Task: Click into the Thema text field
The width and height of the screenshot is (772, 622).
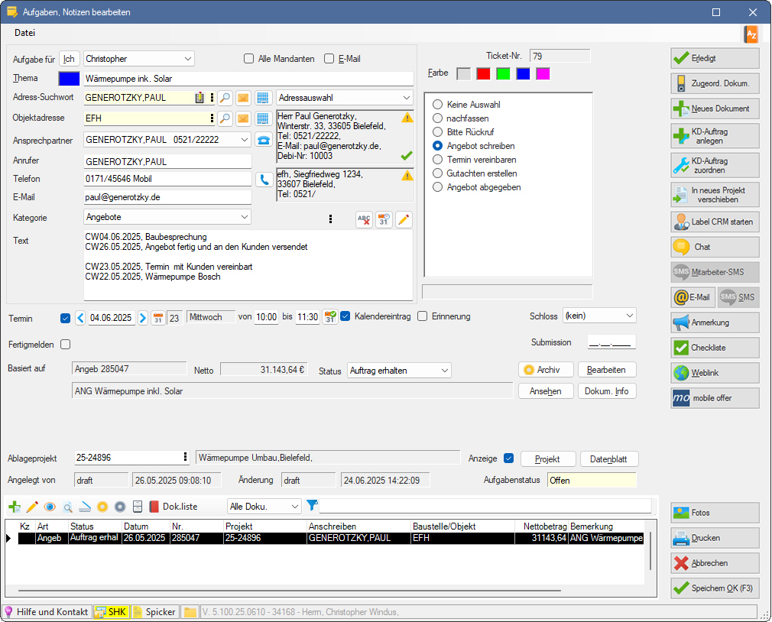Action: tap(247, 79)
